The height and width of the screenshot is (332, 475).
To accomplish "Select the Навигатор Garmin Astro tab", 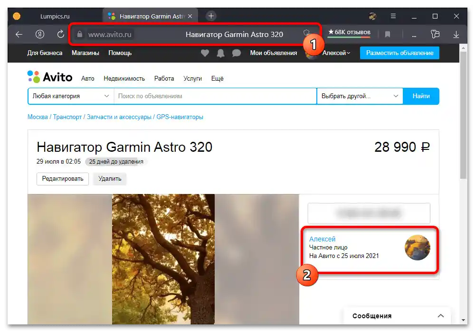I will click(x=150, y=16).
